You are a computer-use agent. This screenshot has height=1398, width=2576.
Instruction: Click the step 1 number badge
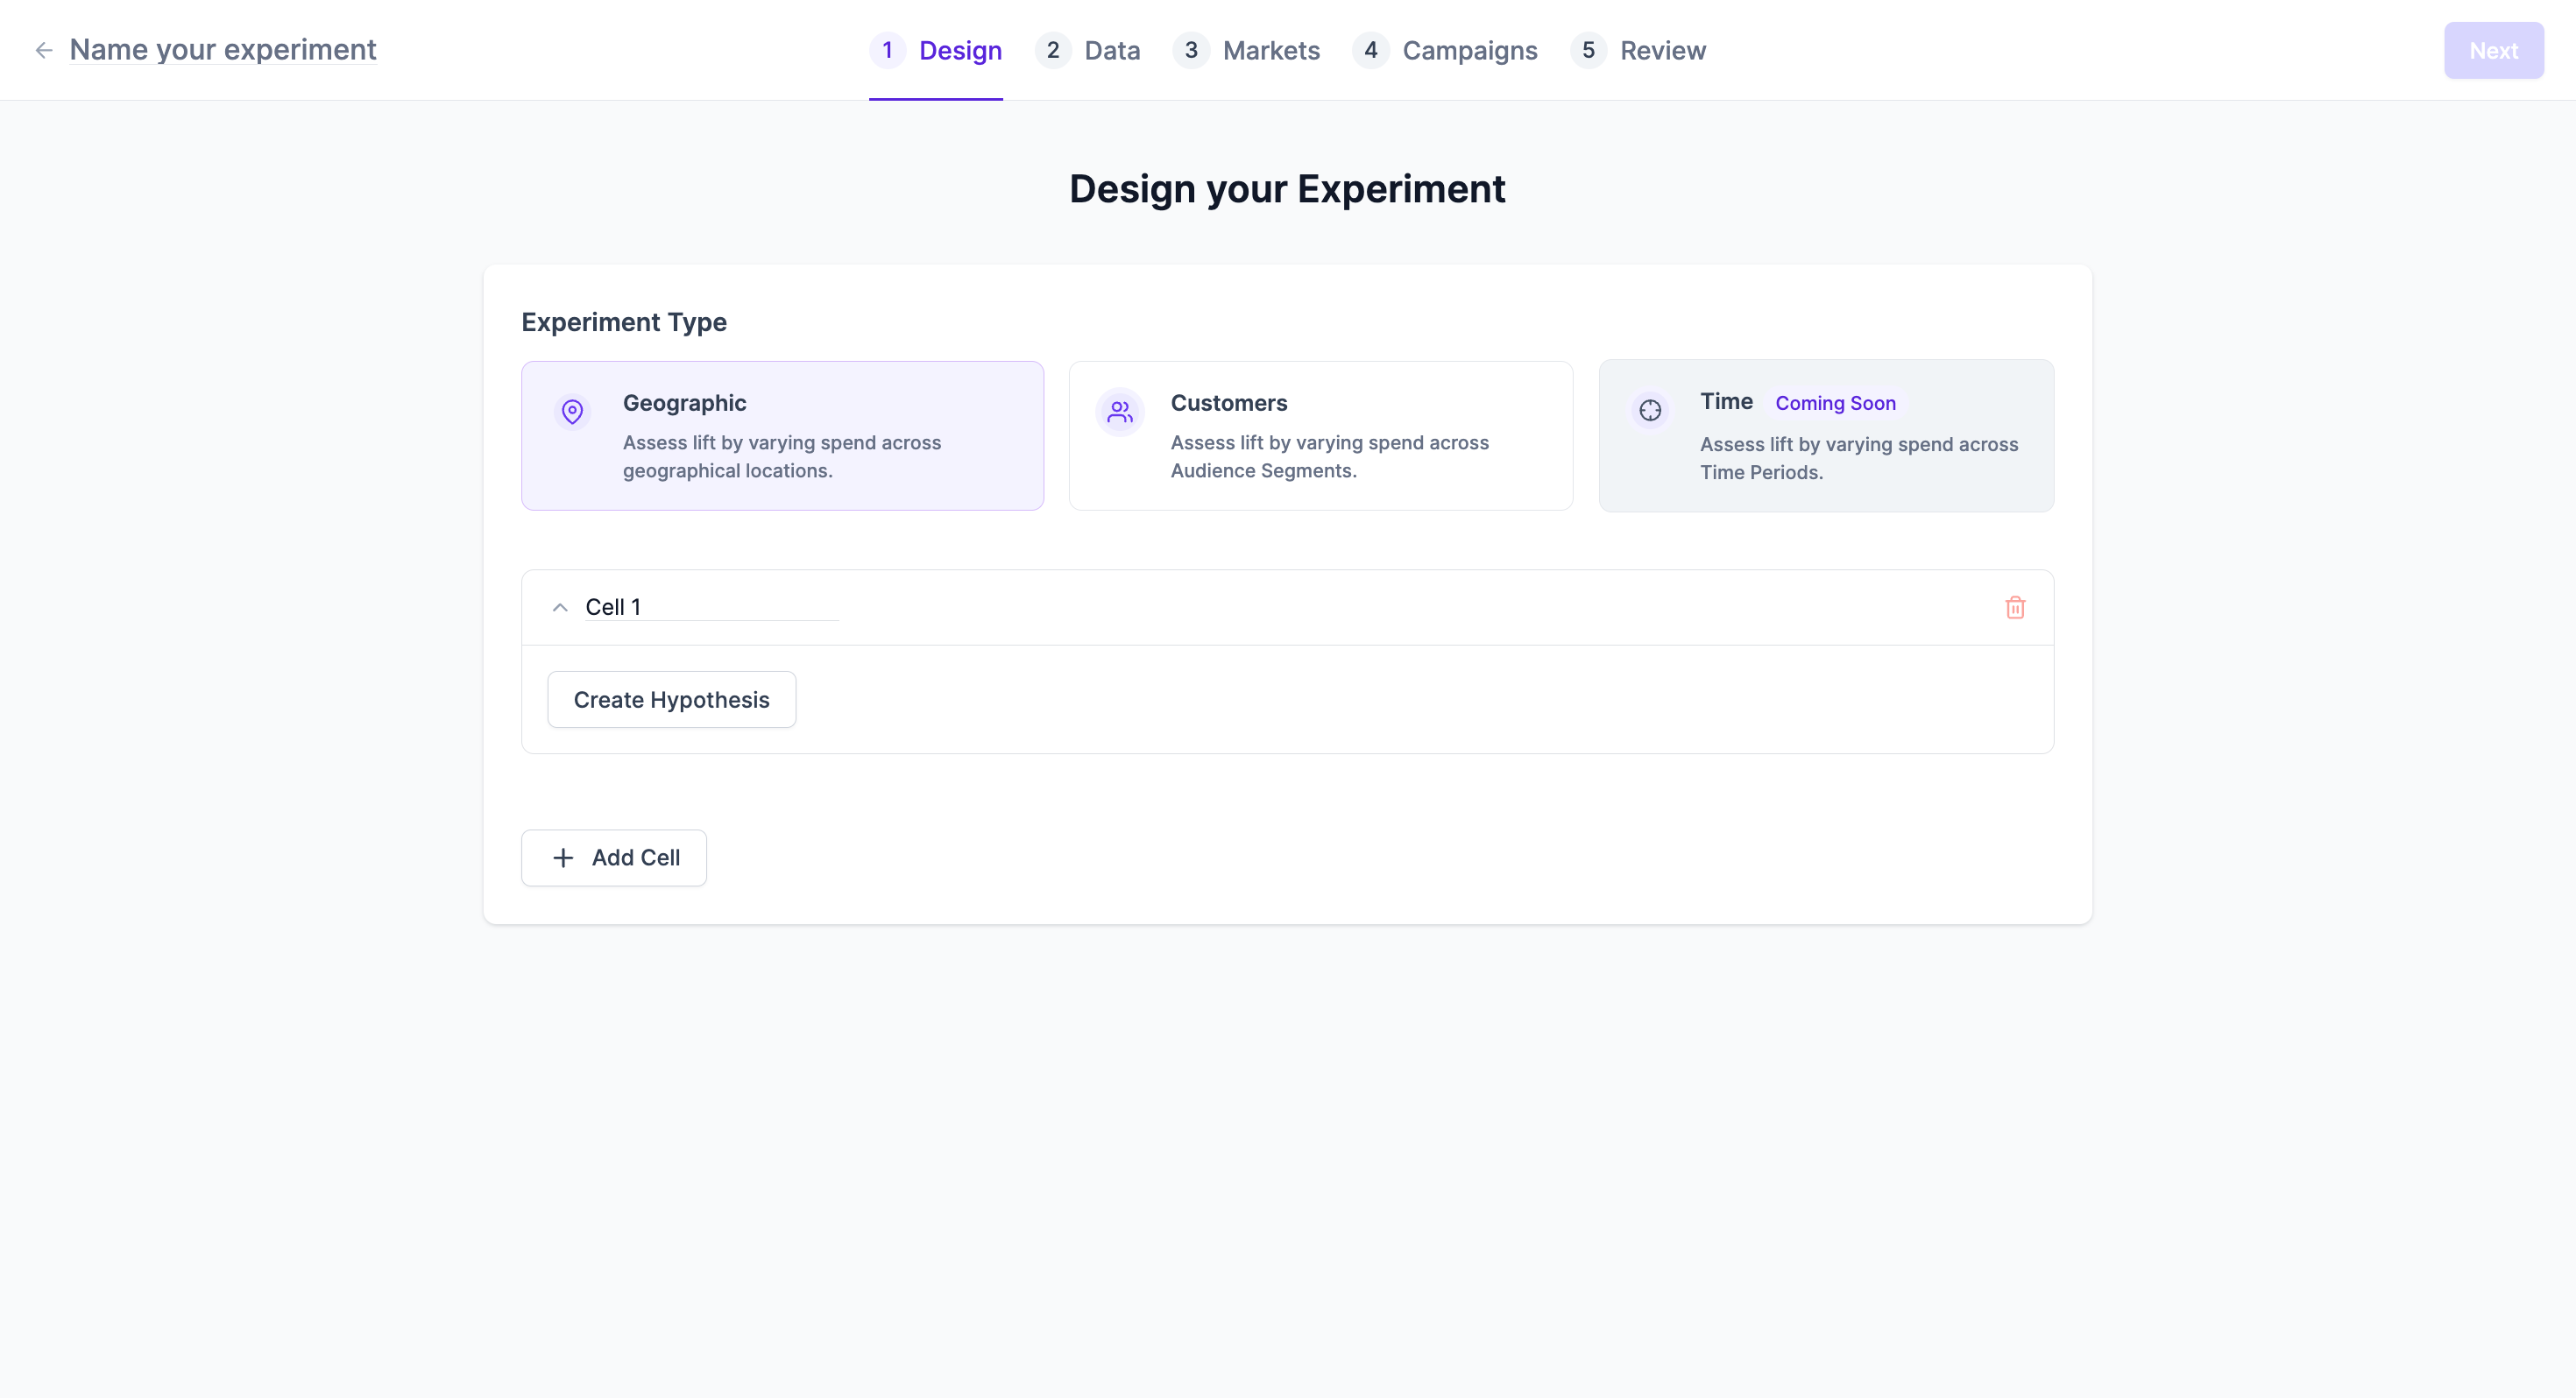[x=887, y=50]
